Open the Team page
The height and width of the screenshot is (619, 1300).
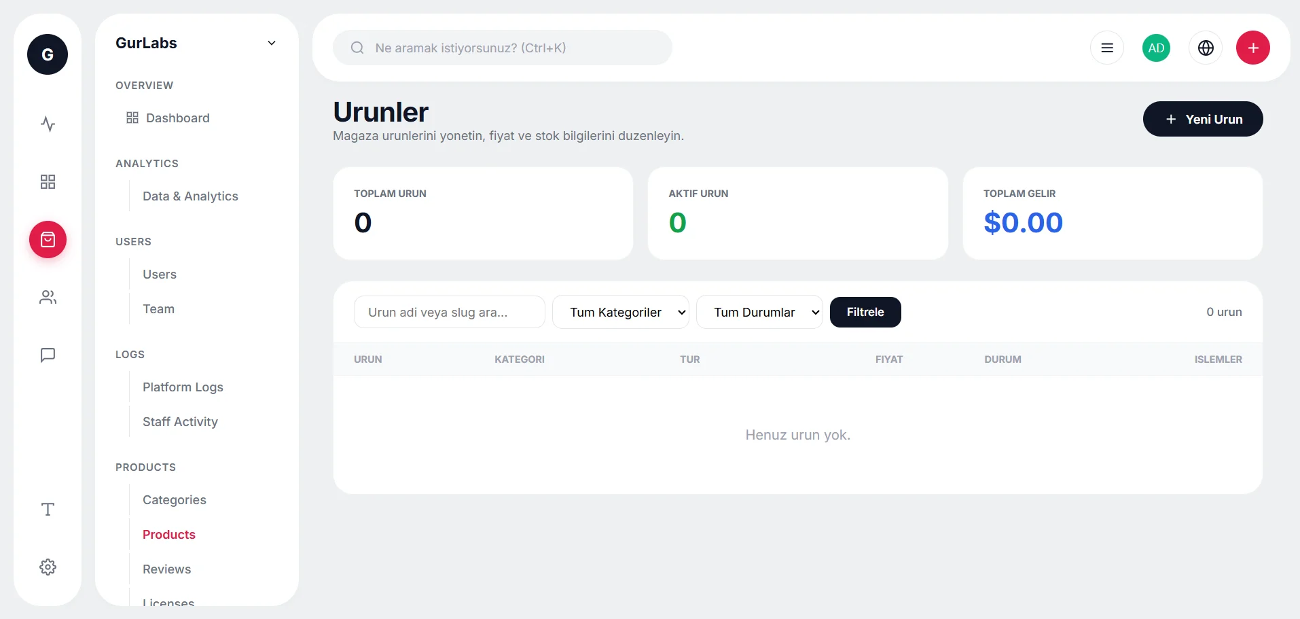(x=158, y=308)
